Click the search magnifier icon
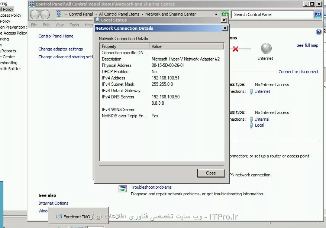This screenshot has width=326, height=228. 318,14
